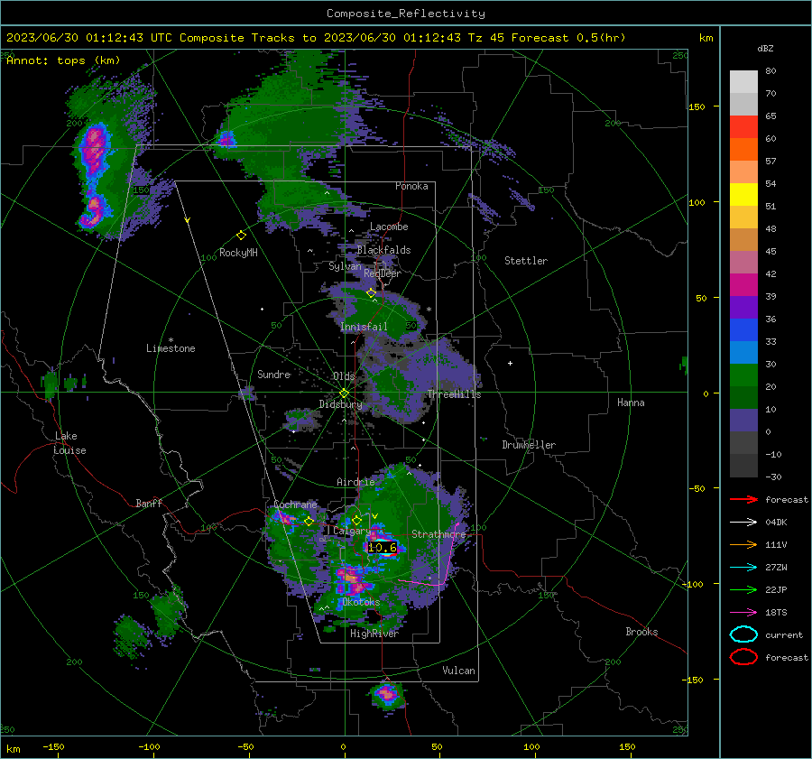Click the red forecast arrow in legend

(743, 499)
